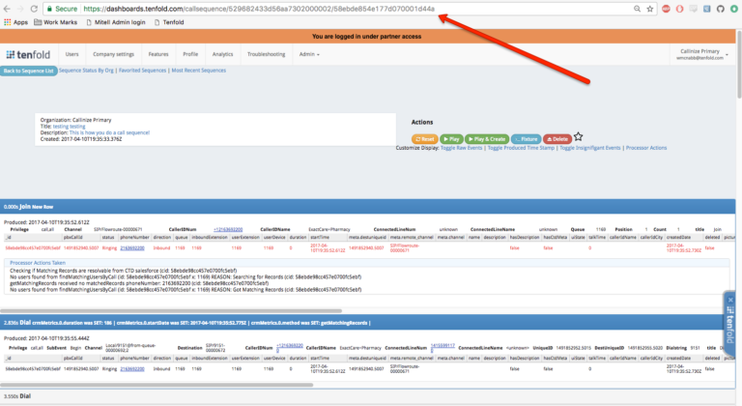Viewport: 742px width, 406px height.
Task: Click the zoom magnifier icon in address bar
Action: click(x=637, y=9)
